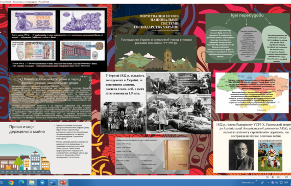Switch the УКР input language
This screenshot has width=291, height=186.
click(286, 182)
